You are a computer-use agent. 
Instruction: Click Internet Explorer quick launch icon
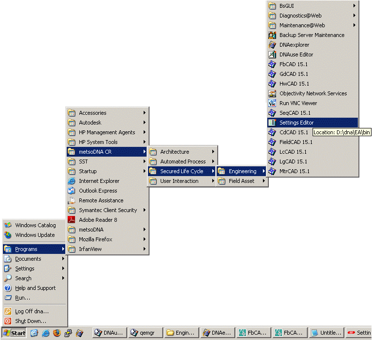[46, 333]
